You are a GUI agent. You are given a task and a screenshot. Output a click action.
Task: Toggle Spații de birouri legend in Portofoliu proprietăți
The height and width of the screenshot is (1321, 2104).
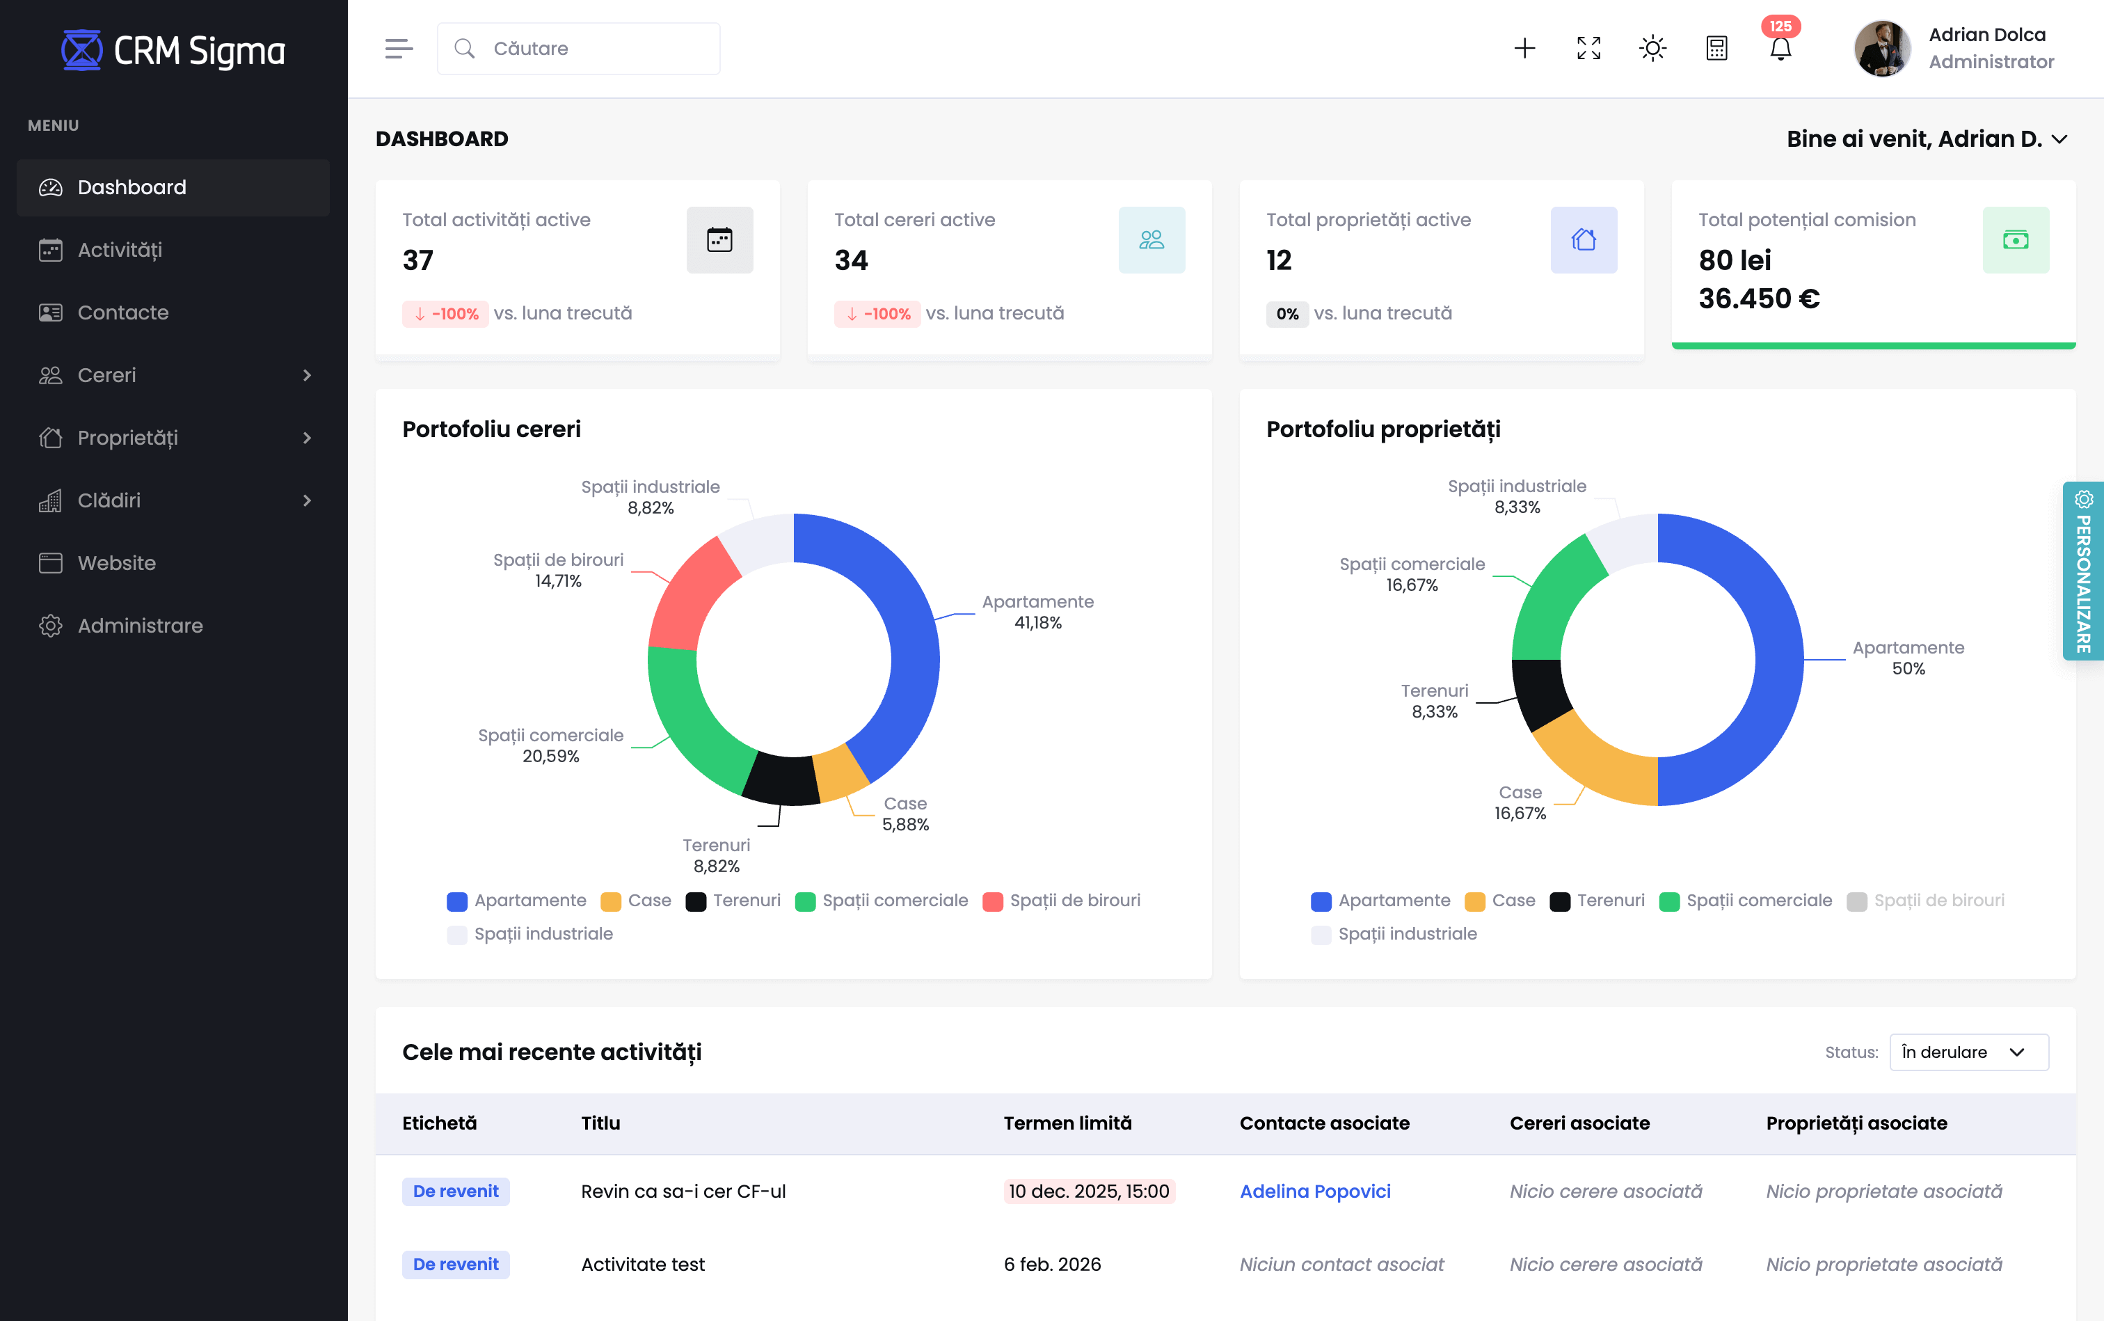[1925, 901]
